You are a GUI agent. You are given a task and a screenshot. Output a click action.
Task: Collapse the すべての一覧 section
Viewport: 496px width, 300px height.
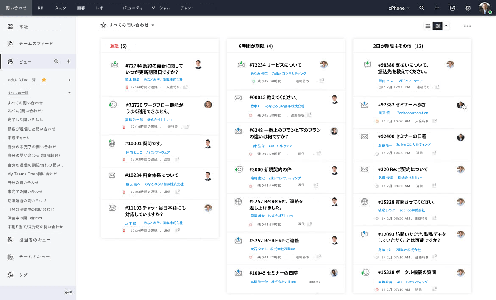pyautogui.click(x=69, y=93)
